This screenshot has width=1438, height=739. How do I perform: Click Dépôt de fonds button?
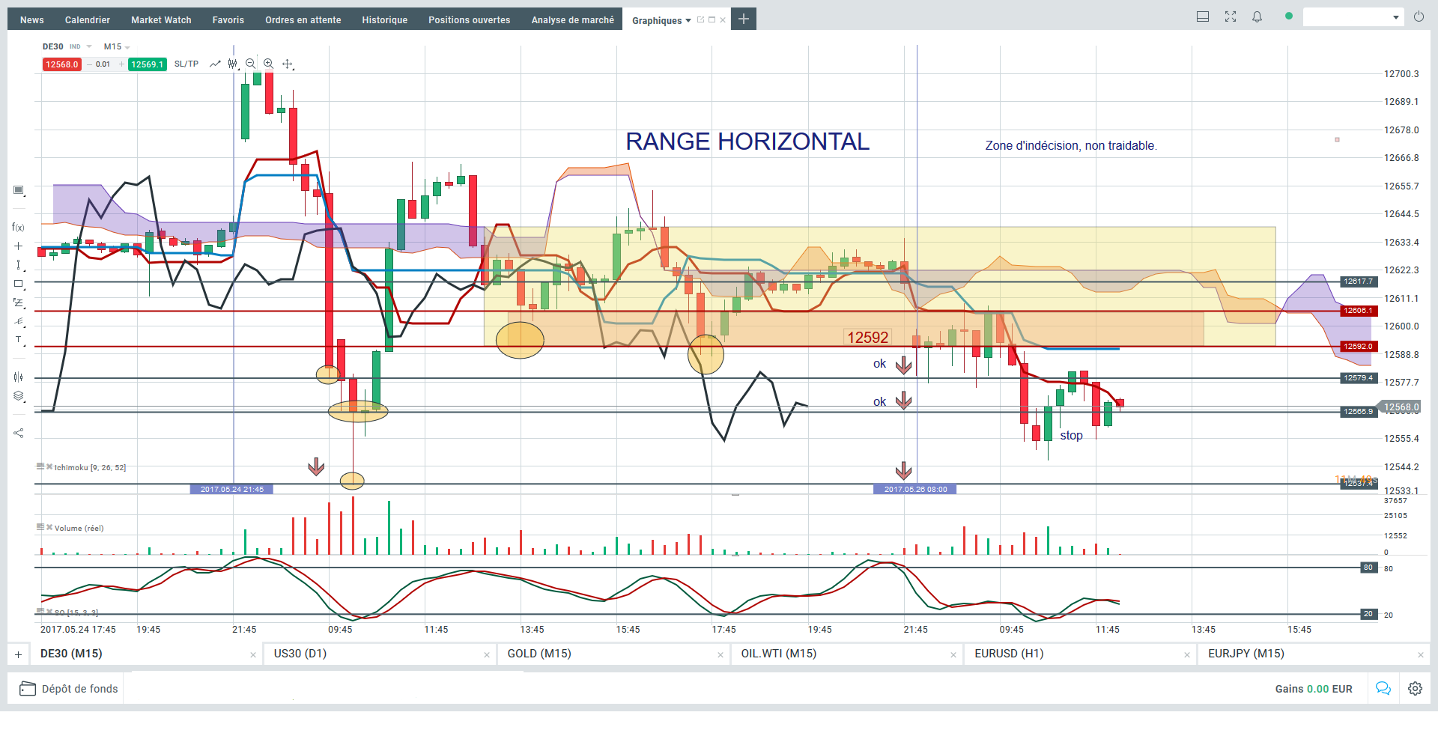[69, 689]
